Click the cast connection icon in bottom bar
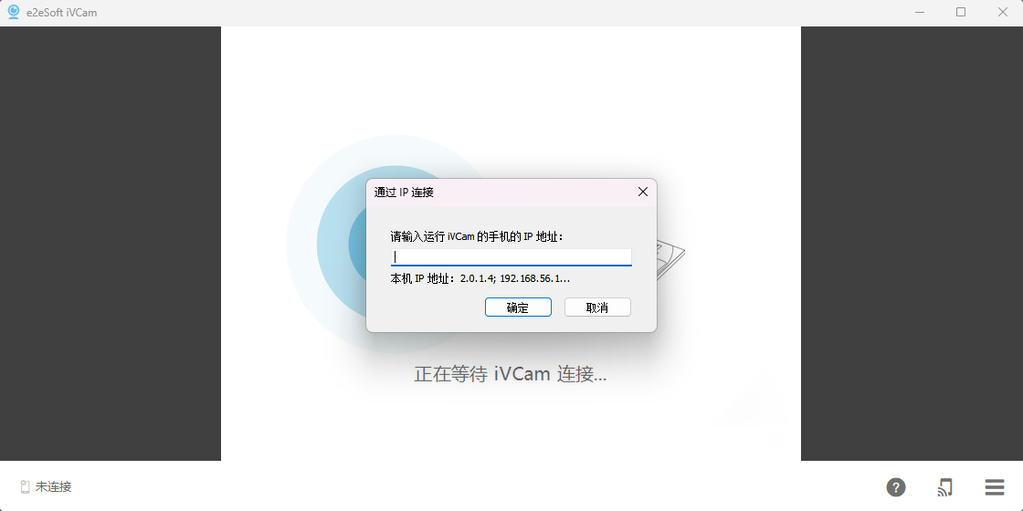The width and height of the screenshot is (1023, 511). tap(944, 487)
